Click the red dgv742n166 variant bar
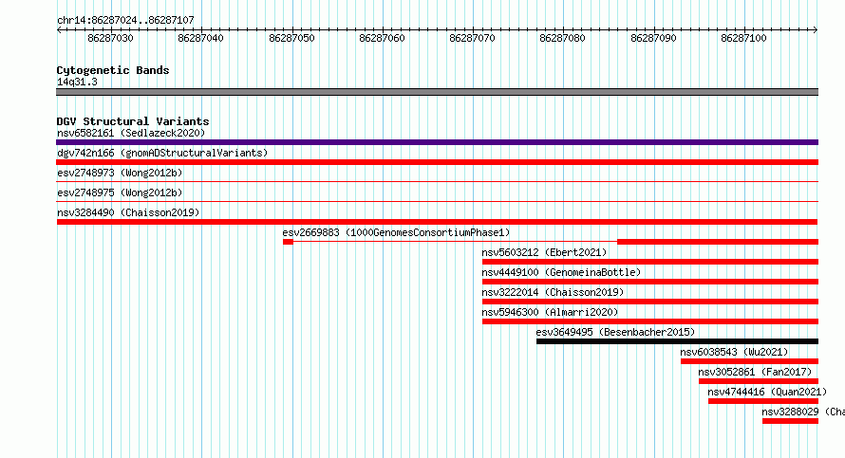845x458 pixels. coord(437,162)
